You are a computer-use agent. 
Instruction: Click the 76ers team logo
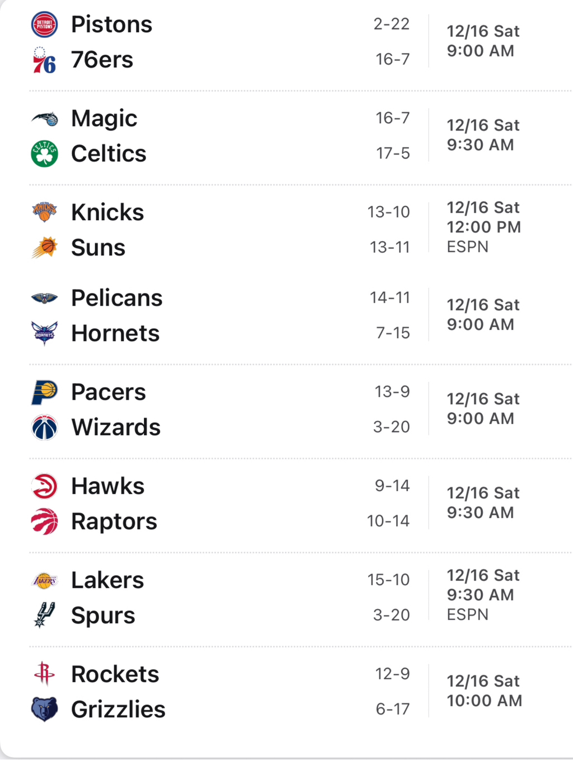[44, 60]
